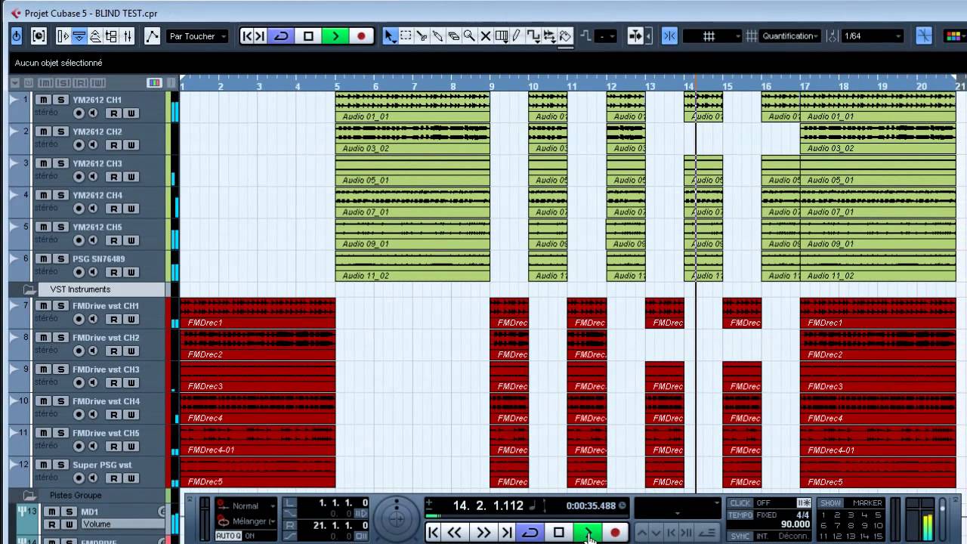Image resolution: width=967 pixels, height=544 pixels.
Task: Select the Line tool
Action: [x=533, y=36]
